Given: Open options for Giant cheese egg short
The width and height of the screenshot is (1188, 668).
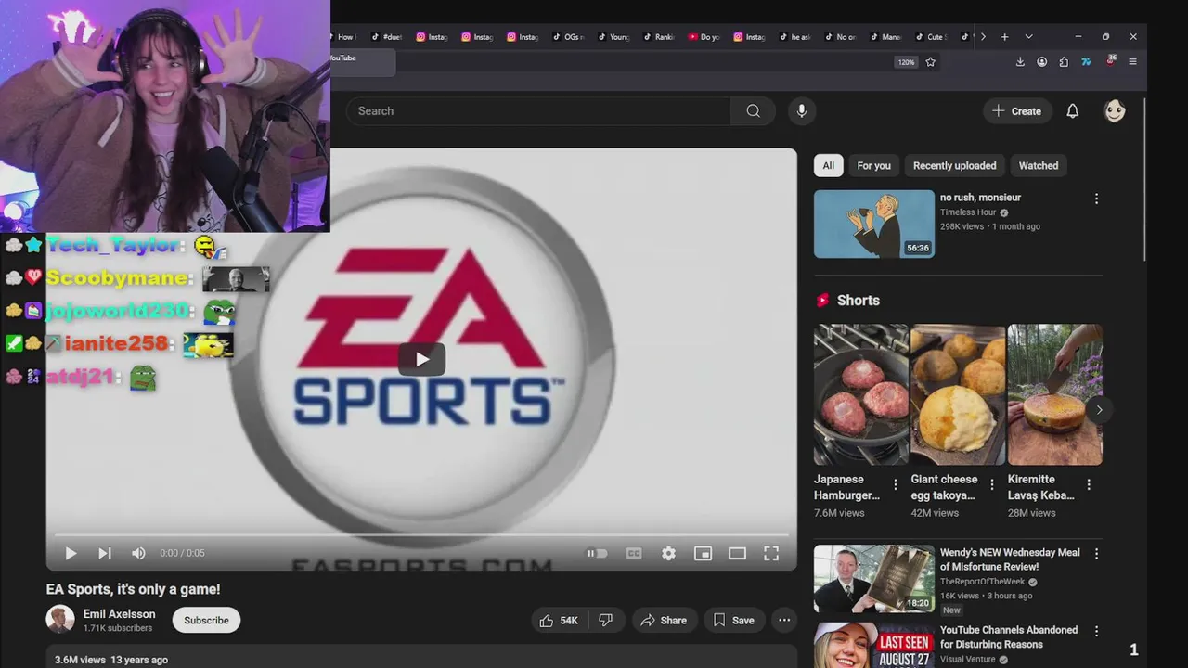Looking at the screenshot, I should [x=992, y=484].
